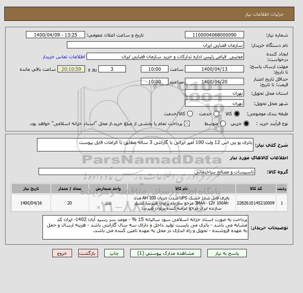This screenshot has width=303, height=293.
Task: Click the پاسخ به نیاز button
Action: coord(227,253)
